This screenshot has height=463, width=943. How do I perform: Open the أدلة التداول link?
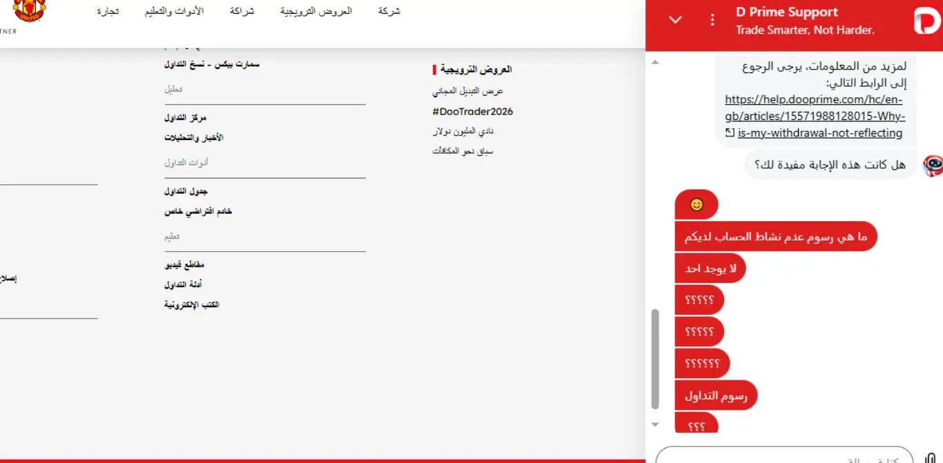click(183, 285)
